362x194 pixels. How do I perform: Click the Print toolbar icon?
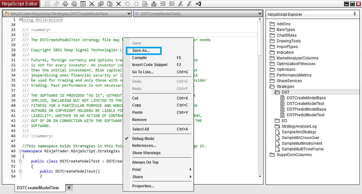pos(65,4)
